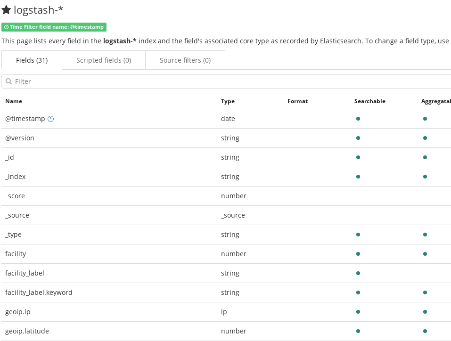Click the Aggregatable dot for @version
The height and width of the screenshot is (341, 451).
(425, 138)
